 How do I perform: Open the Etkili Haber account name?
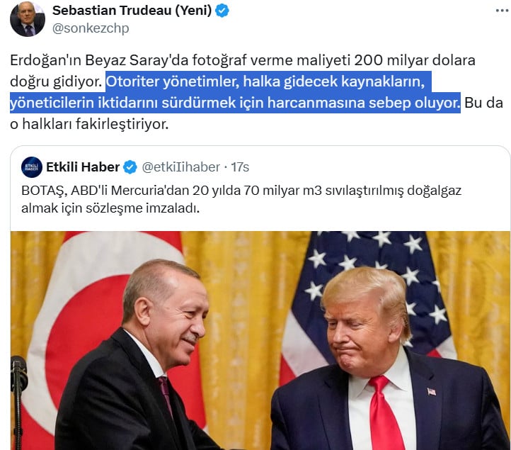(x=83, y=167)
